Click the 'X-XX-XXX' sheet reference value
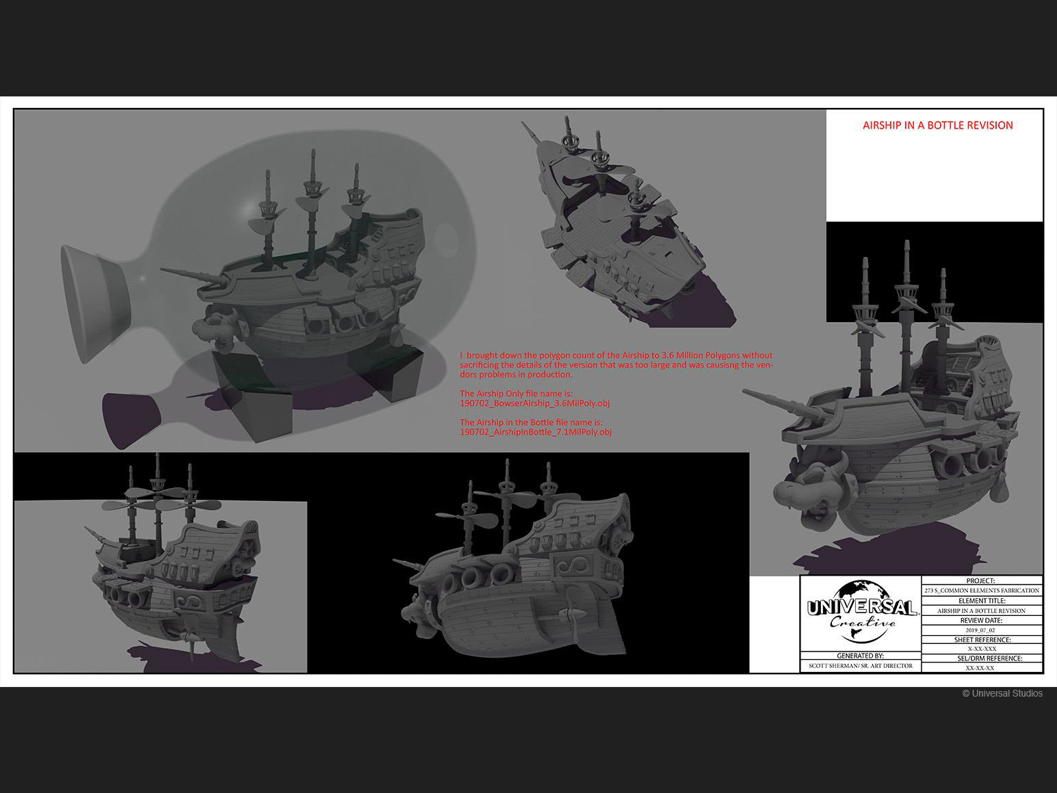1057x793 pixels. click(x=982, y=649)
